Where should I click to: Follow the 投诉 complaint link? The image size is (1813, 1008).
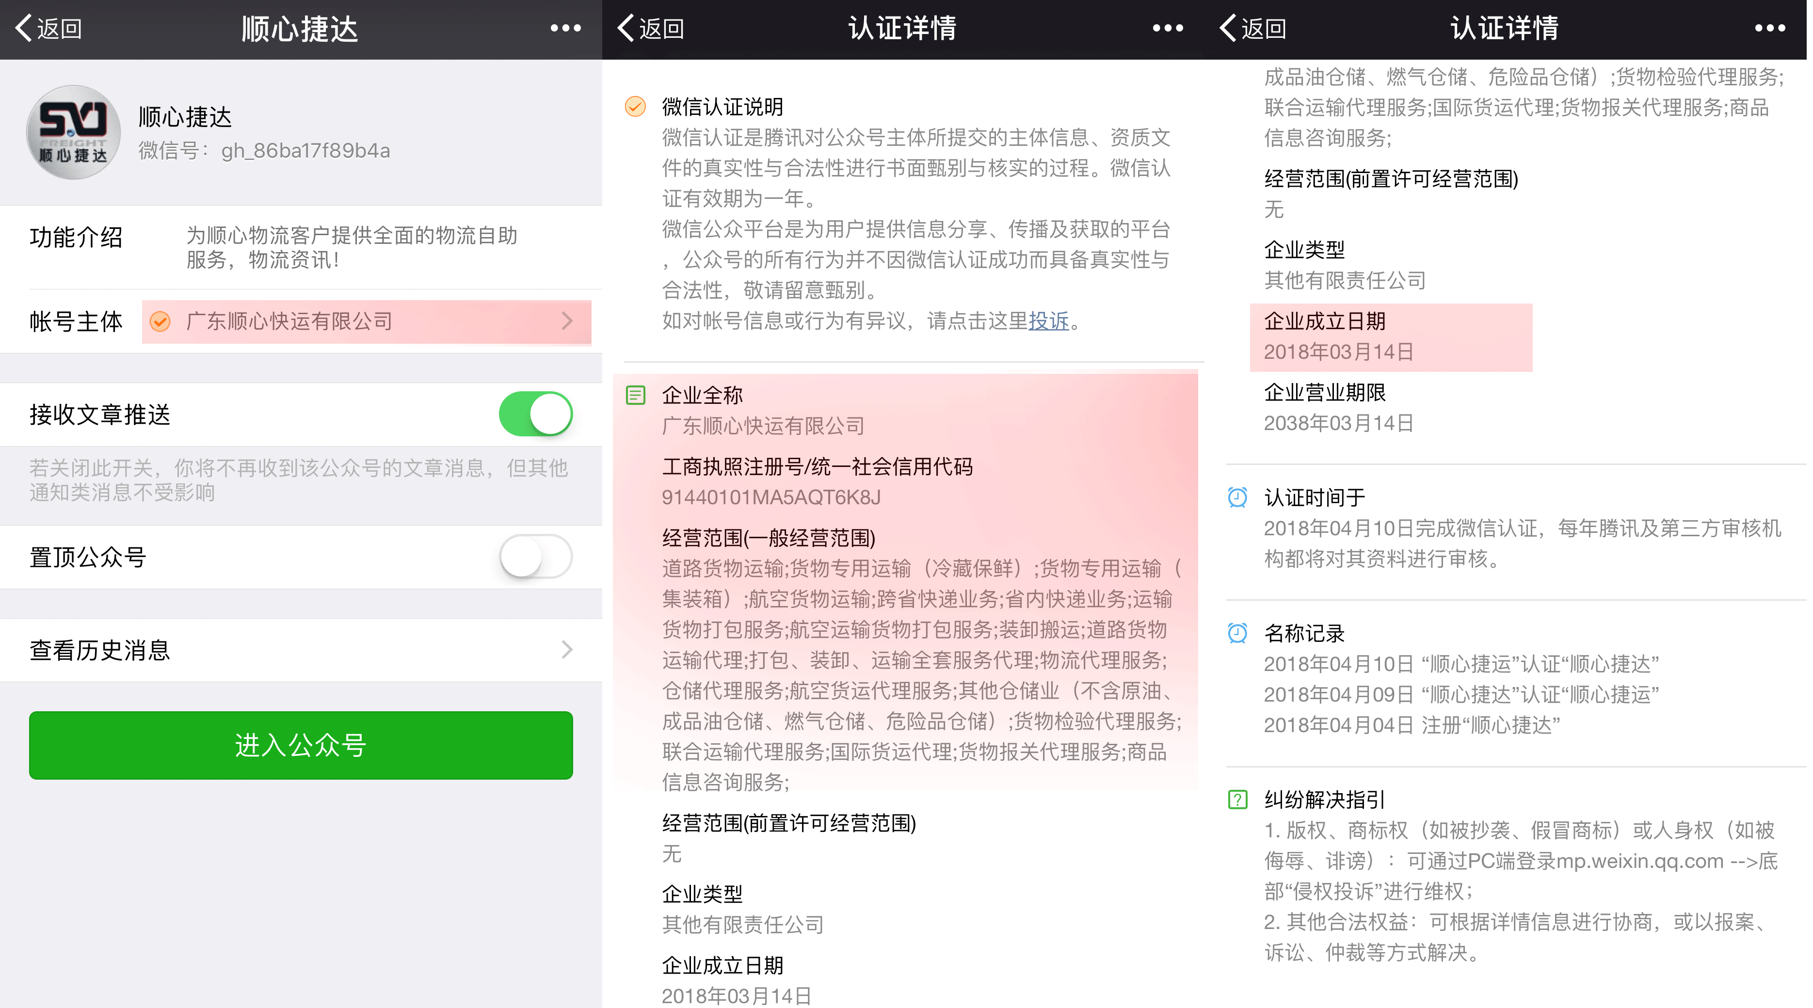[x=1049, y=321]
